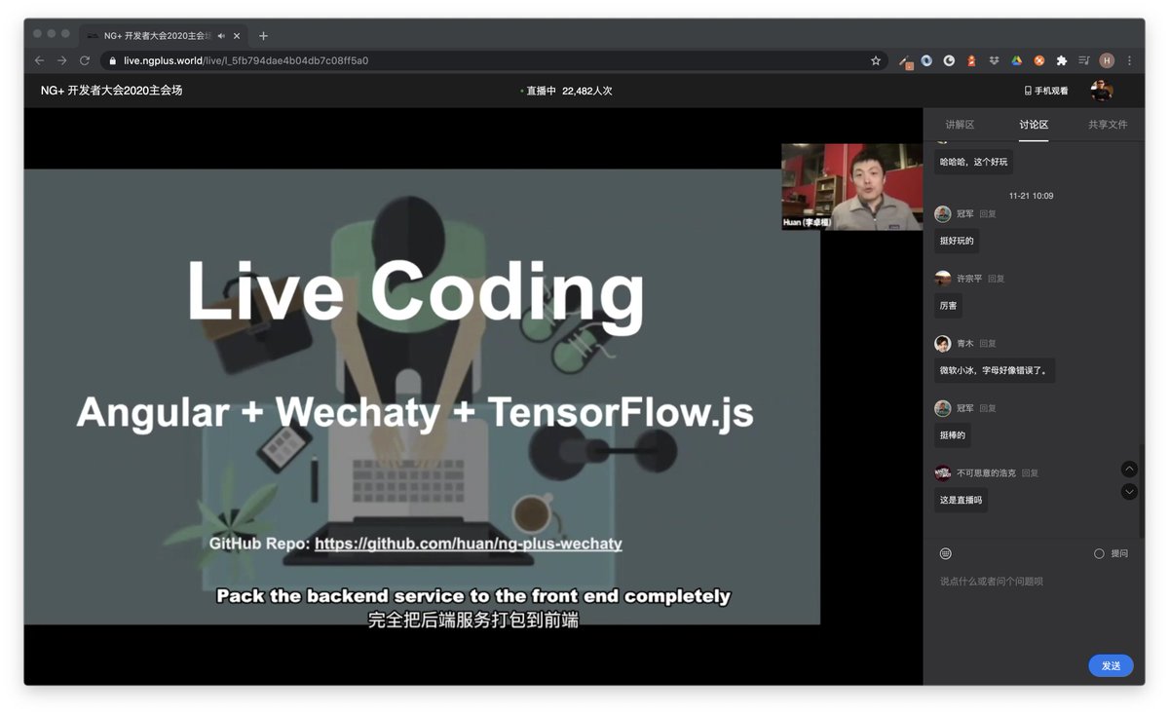Viewport: 1169px width, 715px height.
Task: Click the Dropbox extension icon
Action: 994,60
